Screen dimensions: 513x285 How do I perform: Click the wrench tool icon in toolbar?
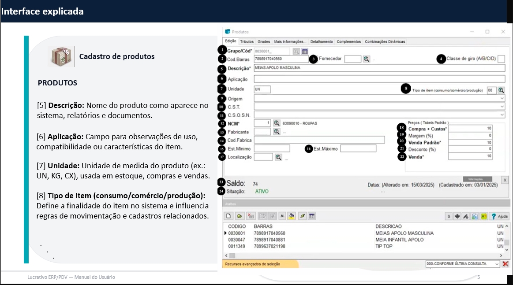coord(465,216)
